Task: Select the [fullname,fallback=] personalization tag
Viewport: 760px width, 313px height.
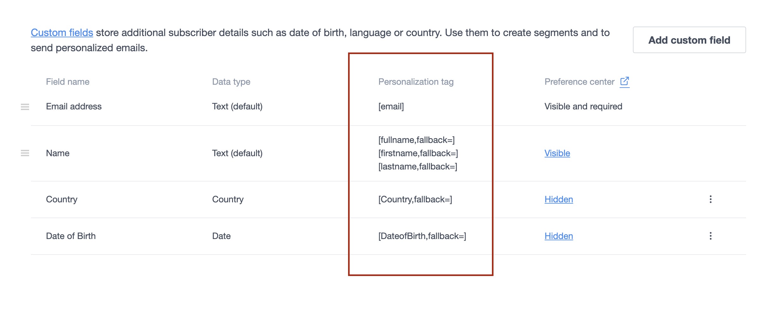Action: pyautogui.click(x=416, y=139)
